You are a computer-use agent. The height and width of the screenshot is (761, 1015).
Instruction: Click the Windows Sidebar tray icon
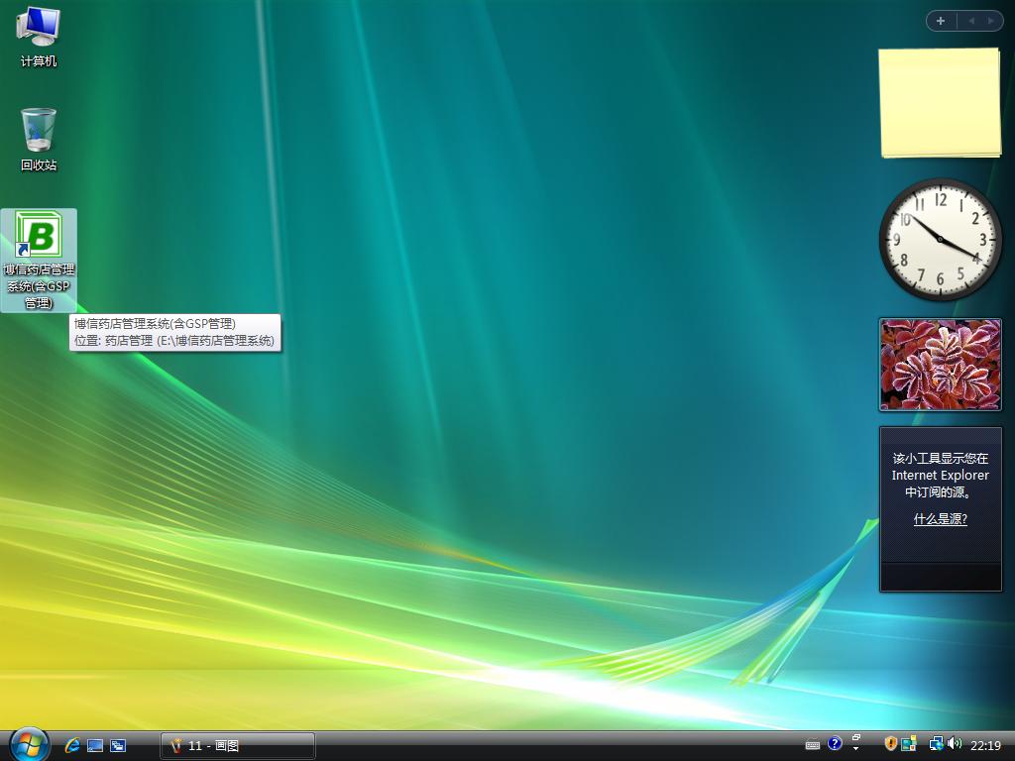coord(909,744)
